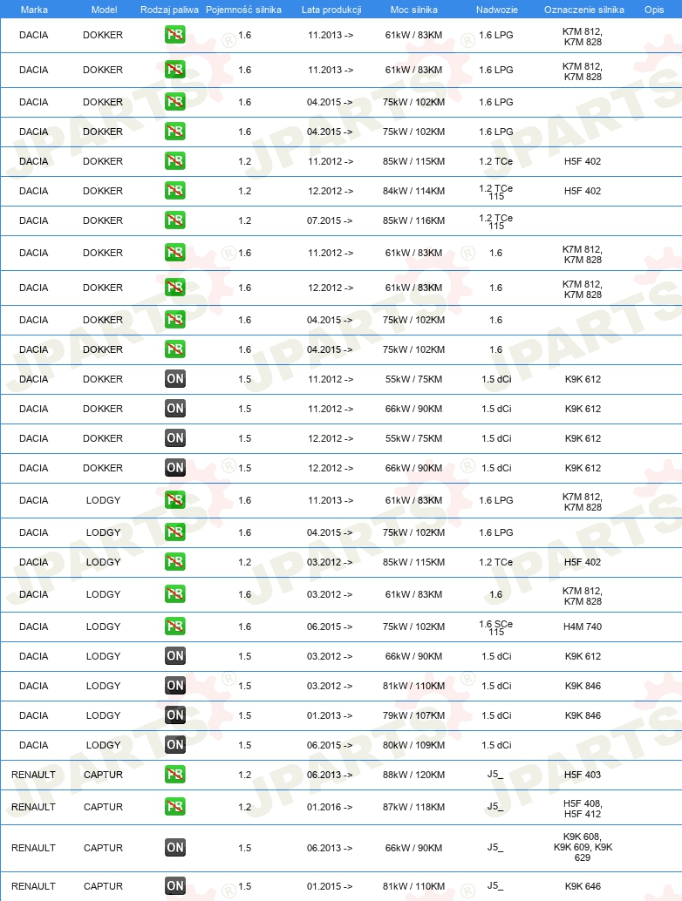Select PB fuel icon in Captur H5F 403 row

pos(174,775)
